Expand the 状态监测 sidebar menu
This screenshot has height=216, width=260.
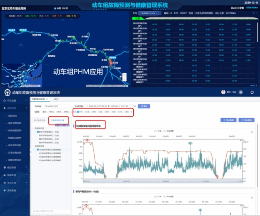15,100
